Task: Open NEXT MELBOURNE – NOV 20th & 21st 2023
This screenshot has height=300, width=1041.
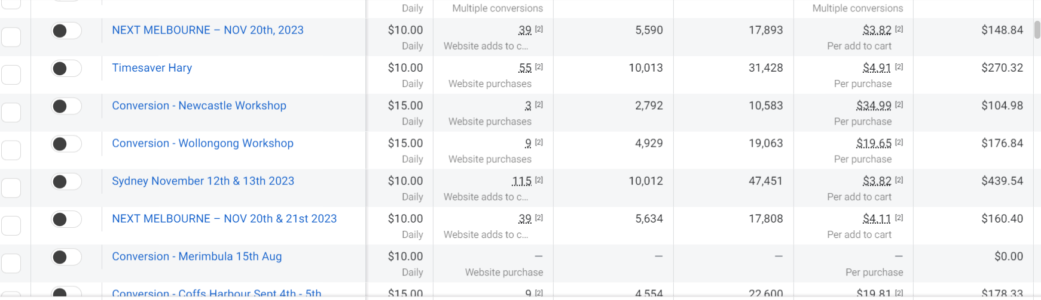Action: 224,219
